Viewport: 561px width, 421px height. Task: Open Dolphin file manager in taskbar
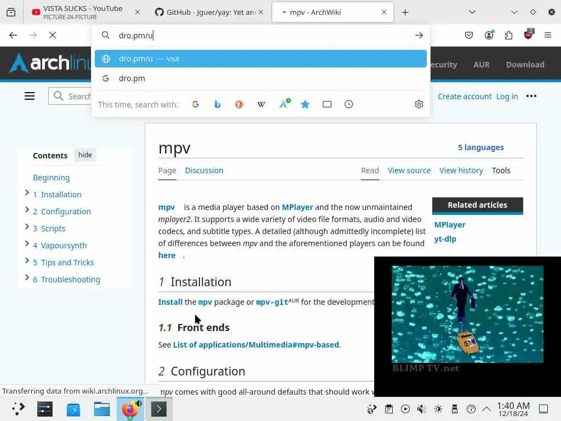pyautogui.click(x=102, y=409)
